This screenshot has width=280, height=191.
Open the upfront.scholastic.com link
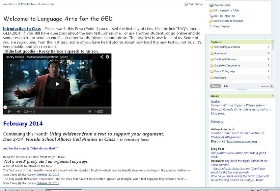point(231,169)
